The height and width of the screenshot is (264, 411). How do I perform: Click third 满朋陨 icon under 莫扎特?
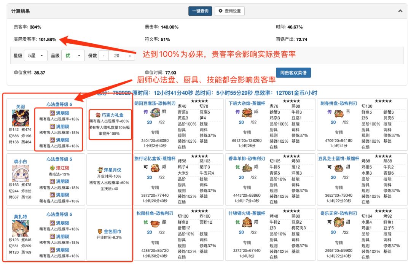(53, 250)
